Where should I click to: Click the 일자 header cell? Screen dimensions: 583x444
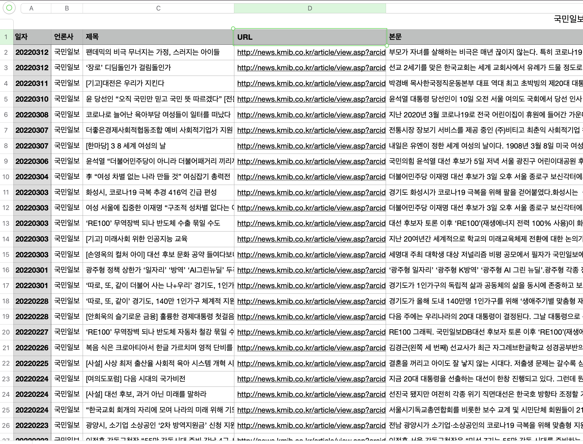(x=32, y=37)
